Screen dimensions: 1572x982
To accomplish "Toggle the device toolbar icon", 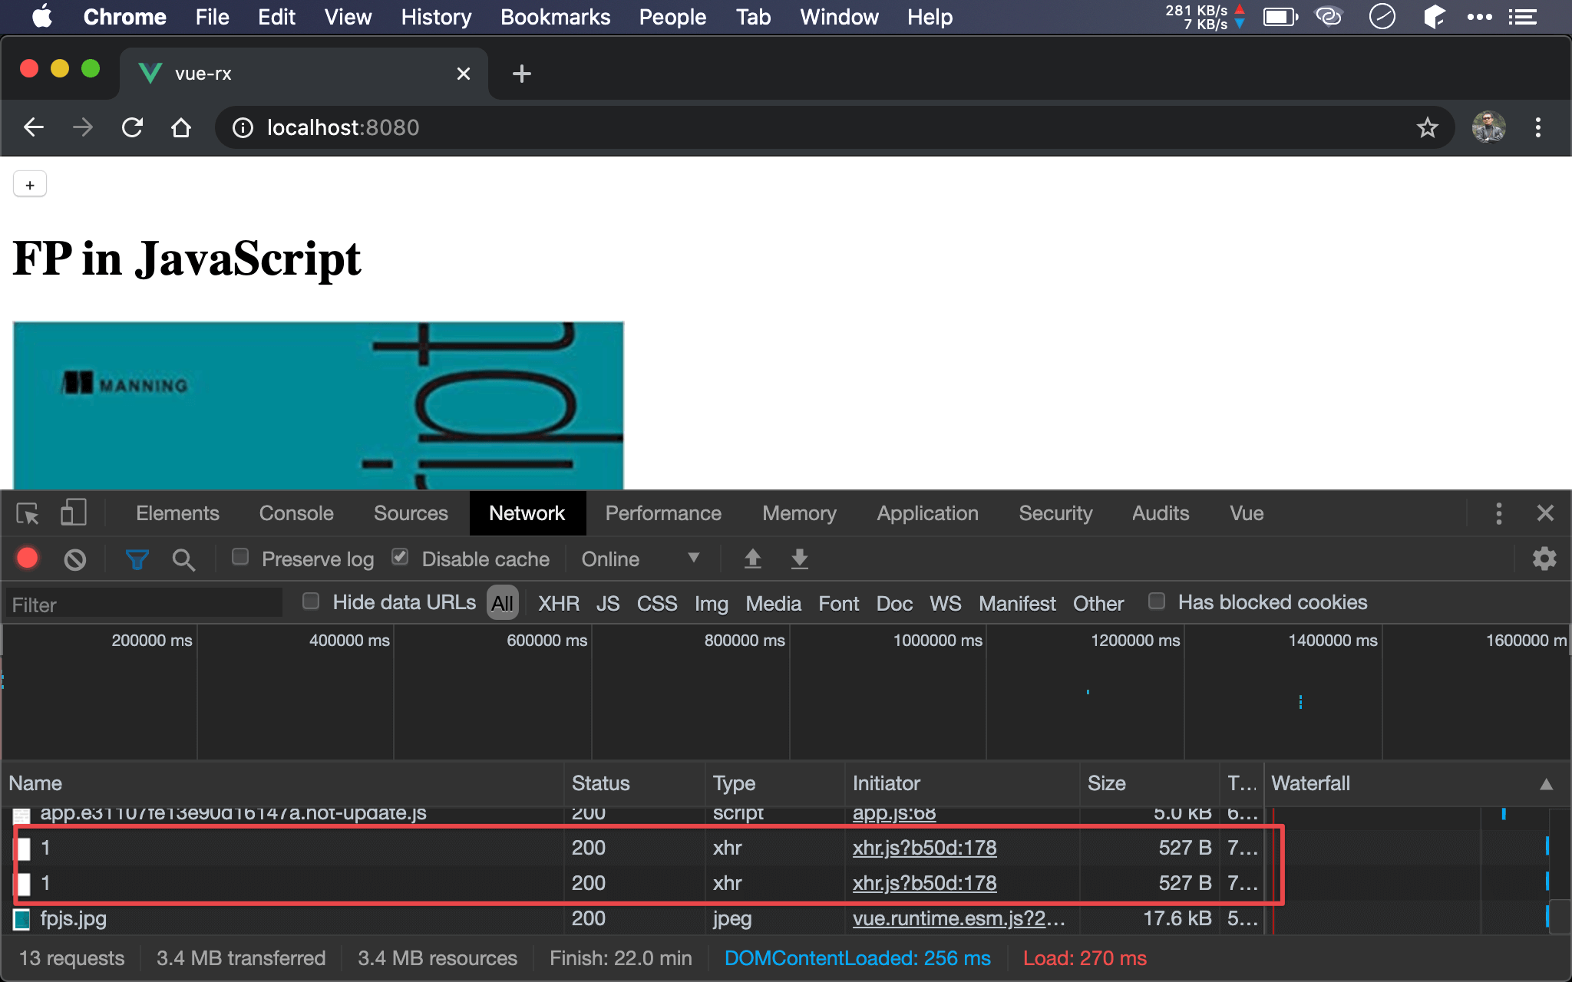I will [74, 513].
